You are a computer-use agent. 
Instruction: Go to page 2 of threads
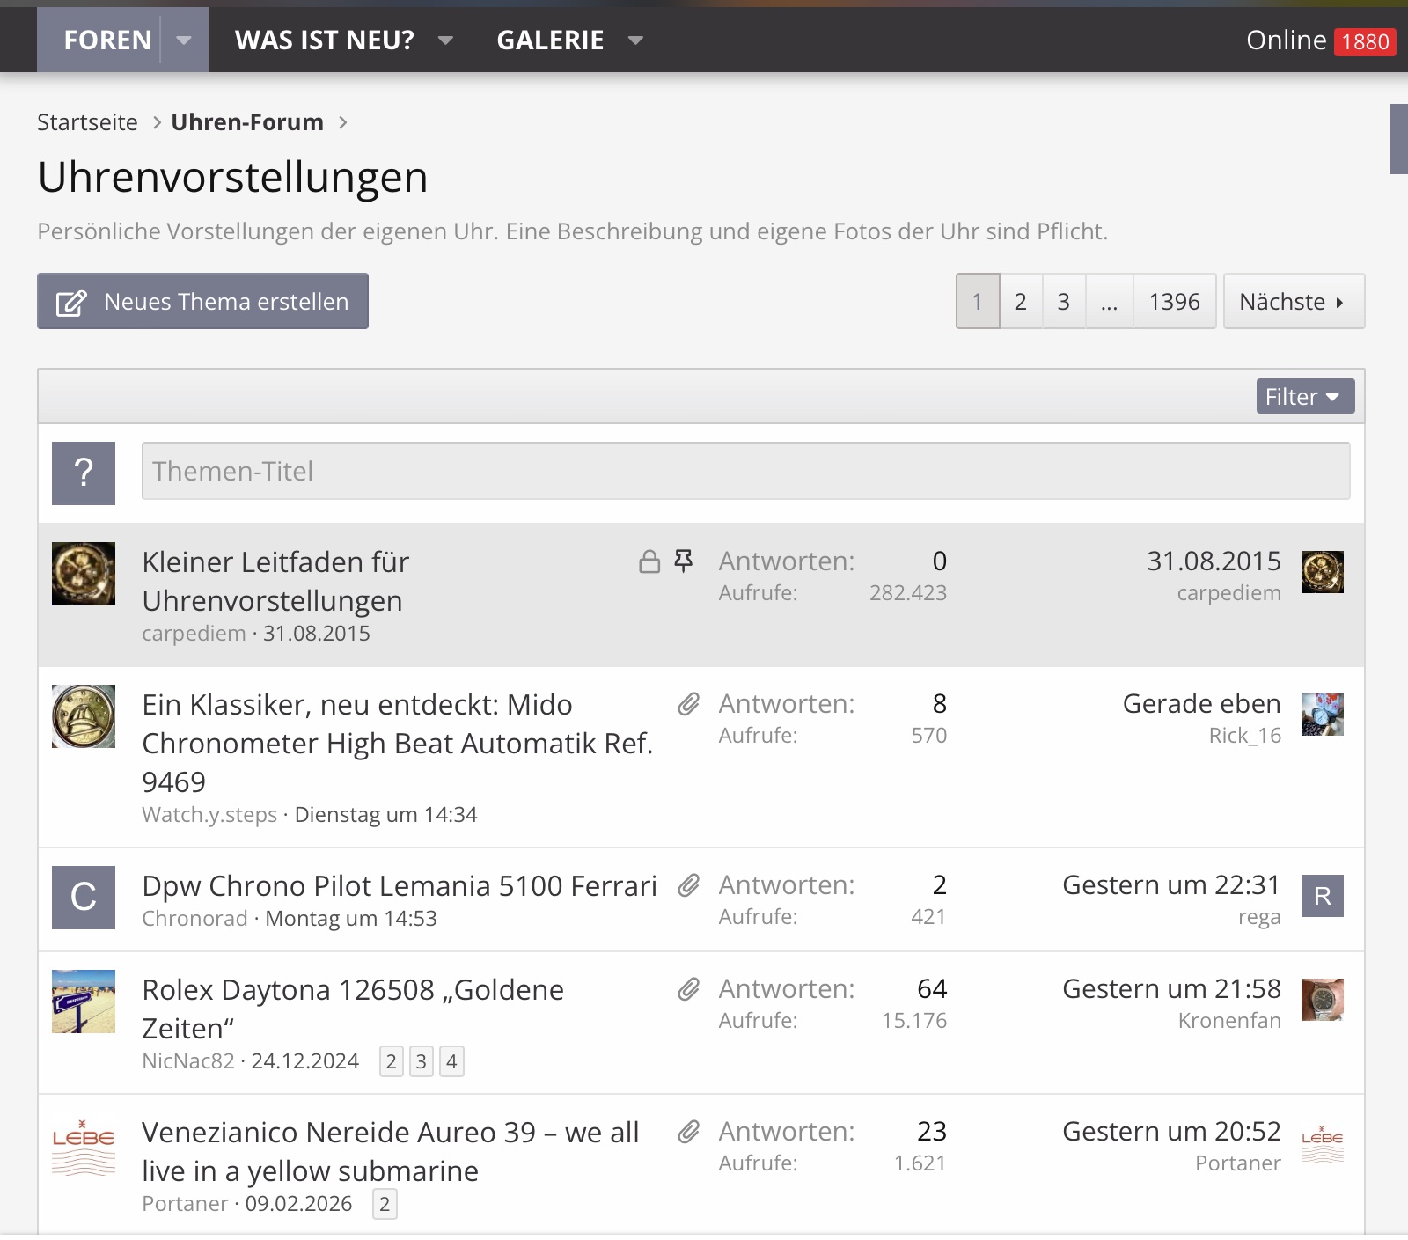1021,301
